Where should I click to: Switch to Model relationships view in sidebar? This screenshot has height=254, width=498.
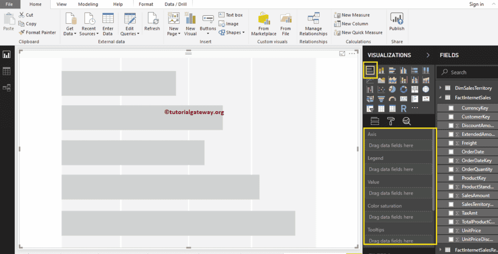coord(6,88)
